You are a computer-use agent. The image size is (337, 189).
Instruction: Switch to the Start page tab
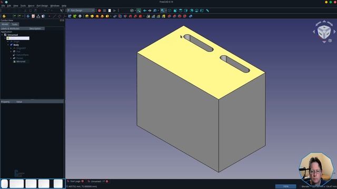tap(75, 181)
